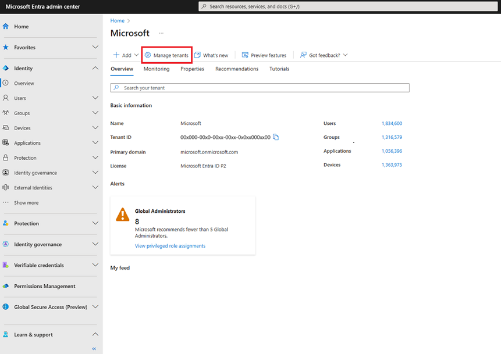
Task: Click the Learn & support person icon
Action: tap(6, 335)
